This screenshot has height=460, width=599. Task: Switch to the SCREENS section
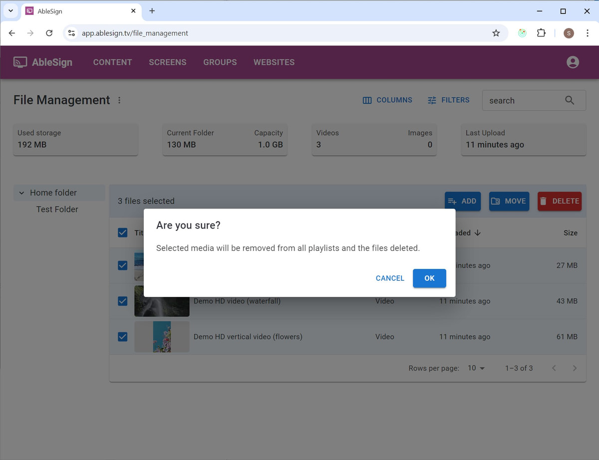tap(167, 62)
